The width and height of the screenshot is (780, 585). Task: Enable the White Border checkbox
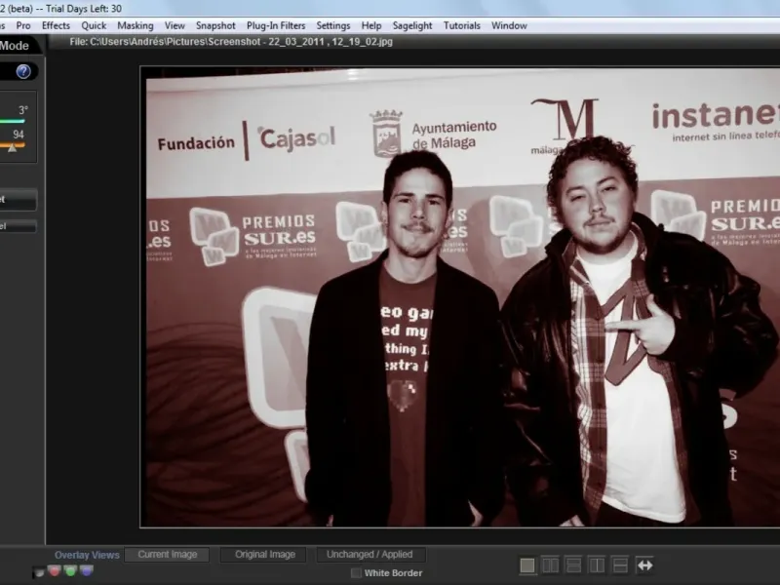coord(356,573)
